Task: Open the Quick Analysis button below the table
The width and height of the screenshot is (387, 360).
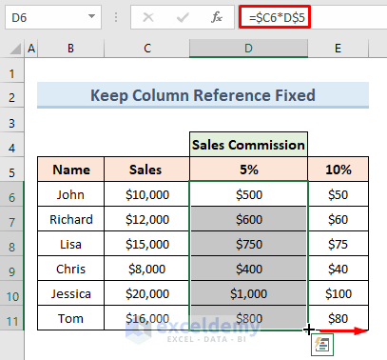Action: [322, 345]
